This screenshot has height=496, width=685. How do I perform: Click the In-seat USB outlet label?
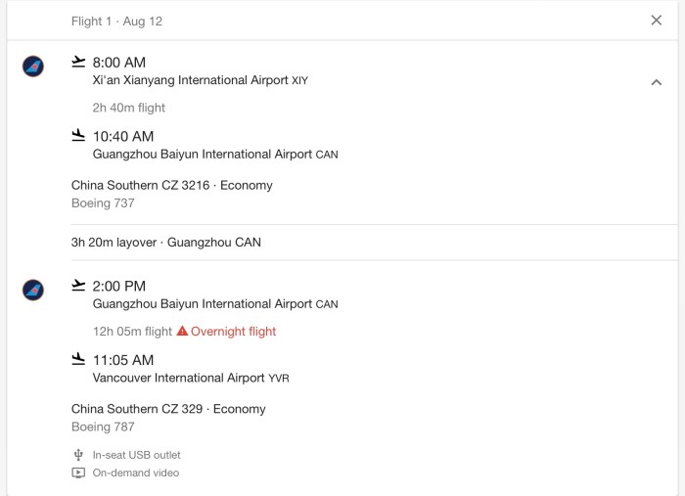136,455
